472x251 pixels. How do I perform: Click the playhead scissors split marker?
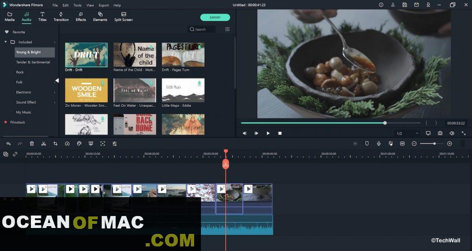coord(225,164)
